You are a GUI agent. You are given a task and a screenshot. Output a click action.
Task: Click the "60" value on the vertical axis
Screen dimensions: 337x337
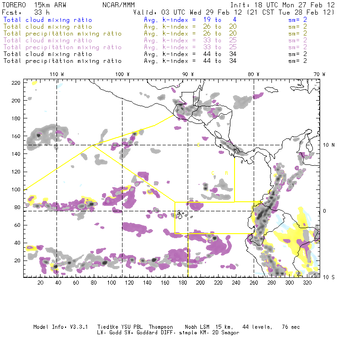click(17, 225)
